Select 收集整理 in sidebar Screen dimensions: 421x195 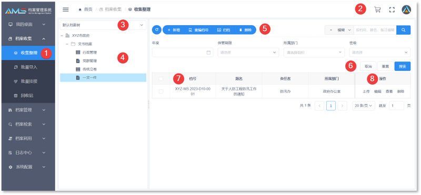28,53
